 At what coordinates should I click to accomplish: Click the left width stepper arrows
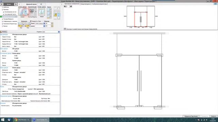[52, 23]
